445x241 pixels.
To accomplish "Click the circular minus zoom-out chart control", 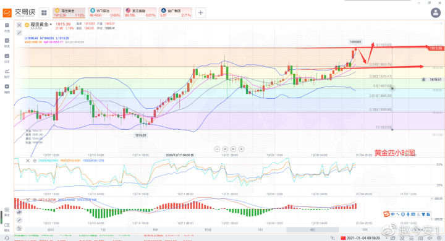I will 217,149.
